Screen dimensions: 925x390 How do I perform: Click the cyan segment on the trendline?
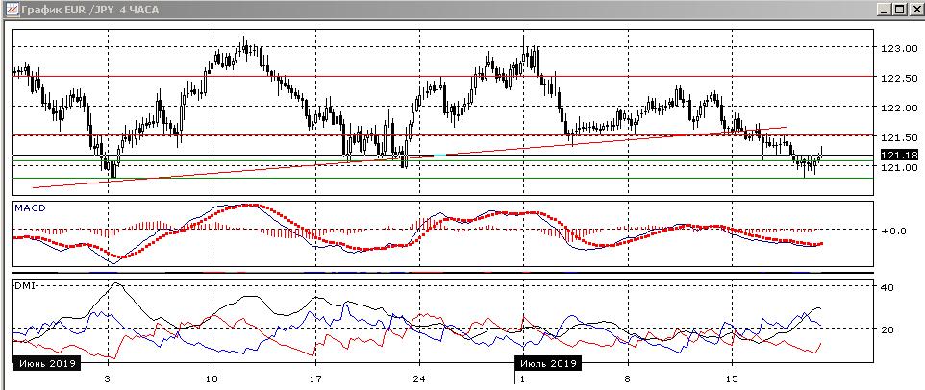(440, 155)
